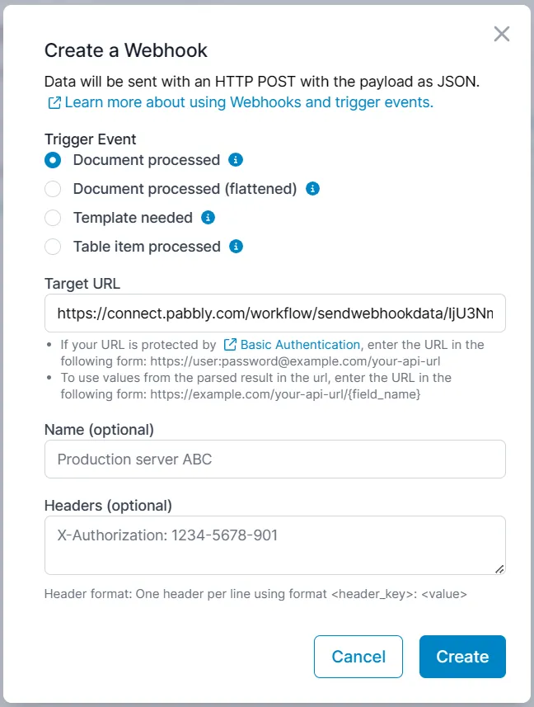Image resolution: width=534 pixels, height=707 pixels.
Task: Close the Create a Webhook dialog
Action: [502, 34]
